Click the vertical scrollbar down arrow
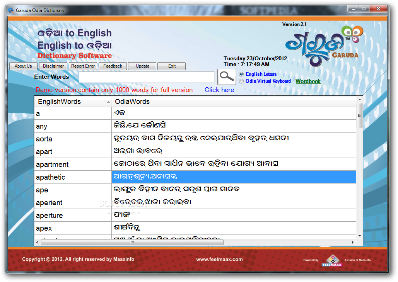Viewport: 398px width, 282px height. [359, 236]
